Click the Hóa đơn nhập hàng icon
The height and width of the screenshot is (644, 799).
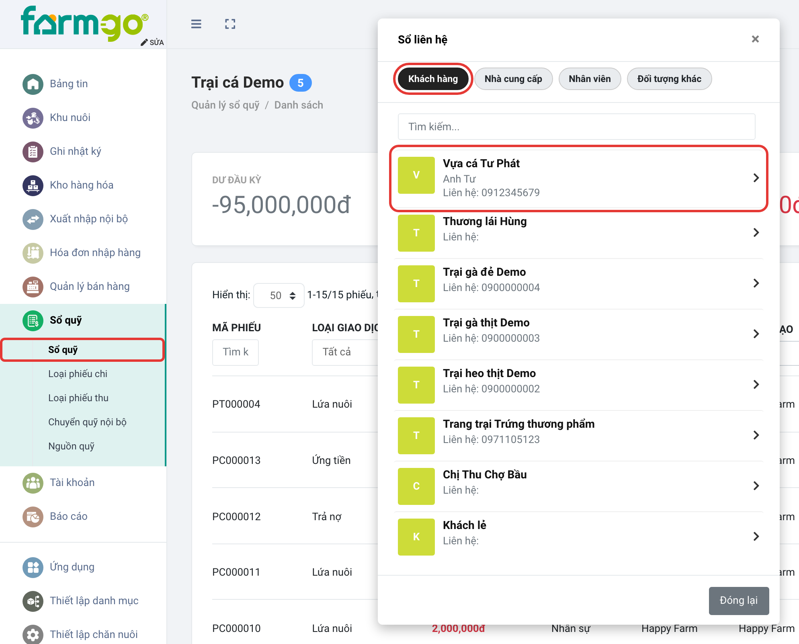33,253
